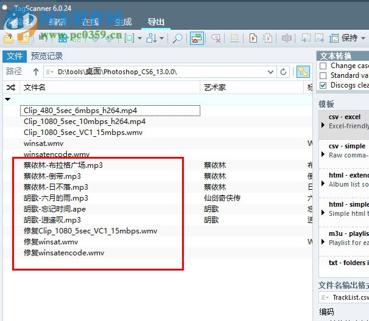Expand the m3u - playlist template arrow
Screen dimensions: 369x321
(323, 242)
